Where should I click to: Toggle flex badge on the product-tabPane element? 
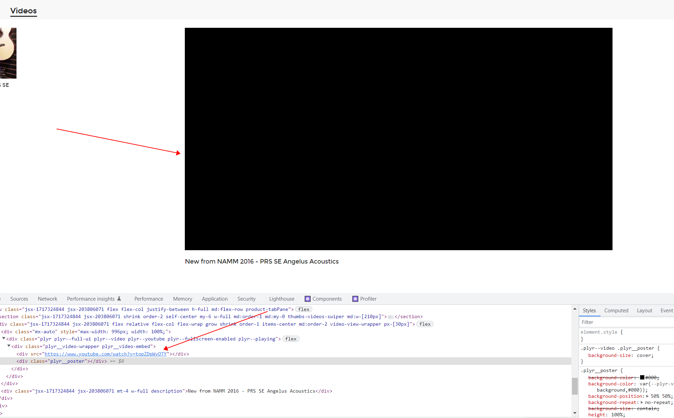304,309
